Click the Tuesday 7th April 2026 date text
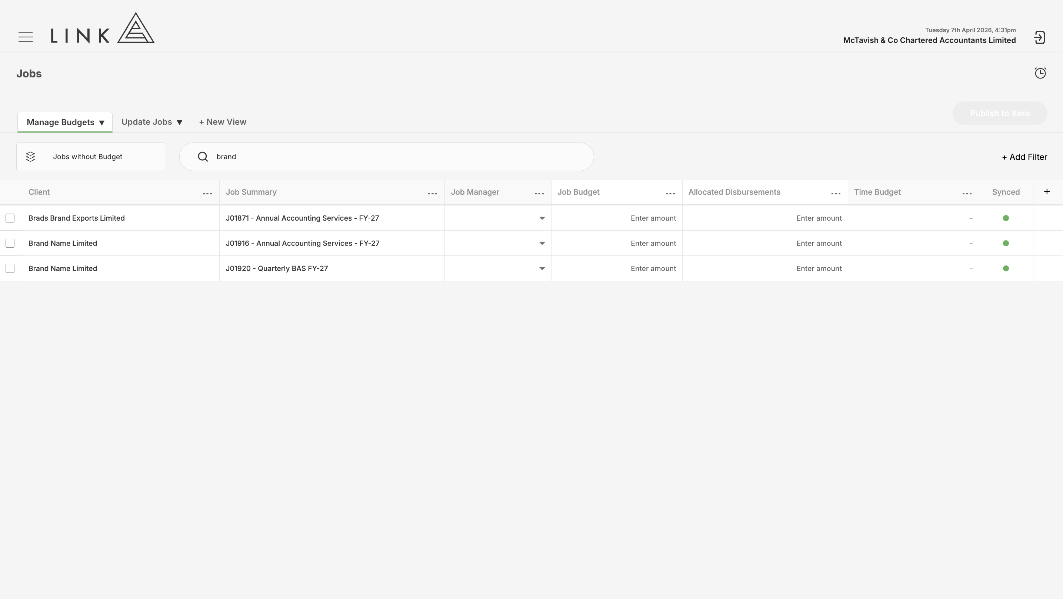Image resolution: width=1063 pixels, height=599 pixels. point(970,30)
